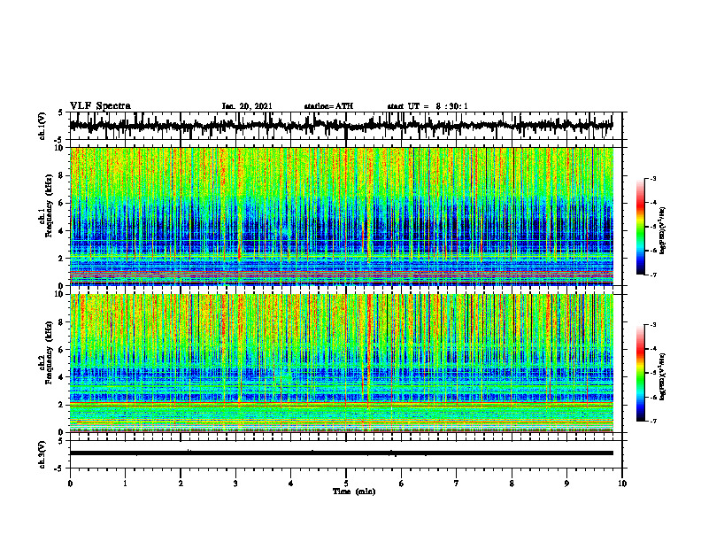
Task: Click the "8" tick on the time axis
Action: pos(512,484)
